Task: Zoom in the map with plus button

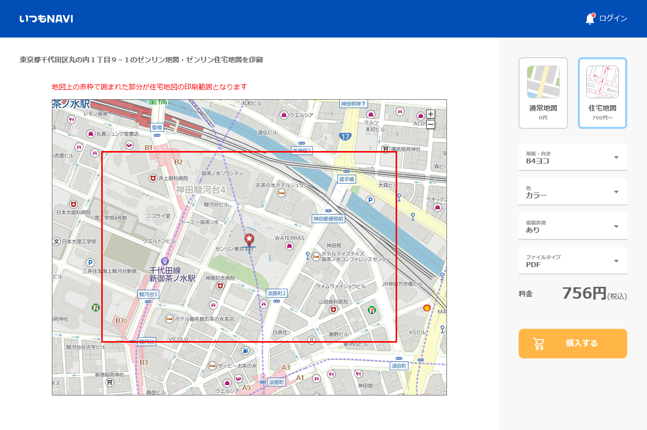Action: point(430,114)
